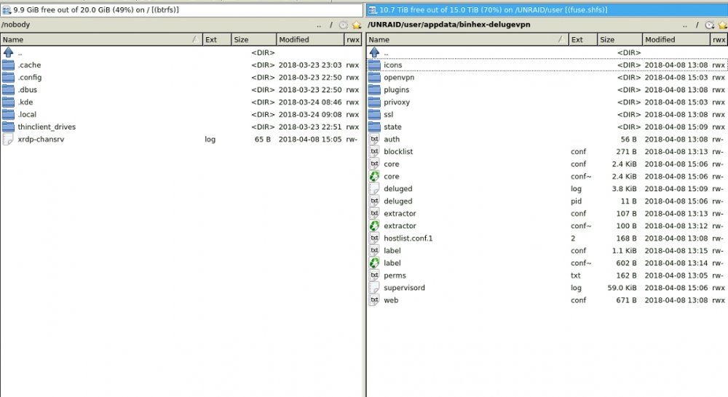Sort left panel by Modified column

click(310, 39)
